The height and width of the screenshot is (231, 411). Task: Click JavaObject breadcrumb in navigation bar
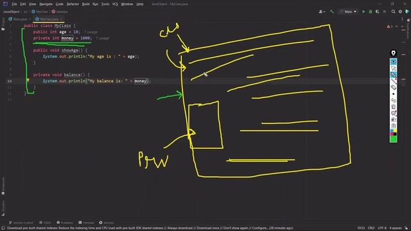click(x=12, y=12)
